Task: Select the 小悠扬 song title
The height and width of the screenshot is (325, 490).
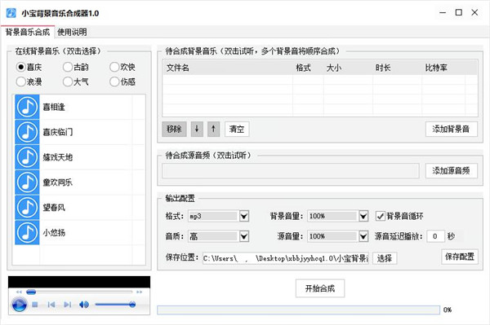Action: click(x=54, y=233)
